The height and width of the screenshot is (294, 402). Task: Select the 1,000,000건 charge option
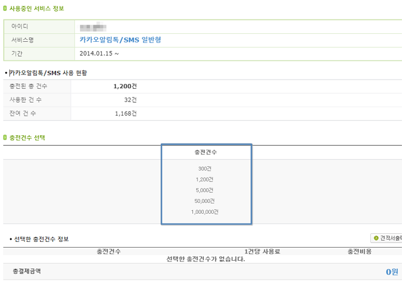(204, 212)
